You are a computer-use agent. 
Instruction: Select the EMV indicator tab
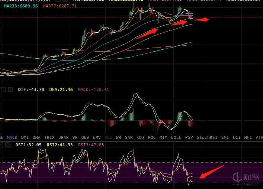coord(97,137)
